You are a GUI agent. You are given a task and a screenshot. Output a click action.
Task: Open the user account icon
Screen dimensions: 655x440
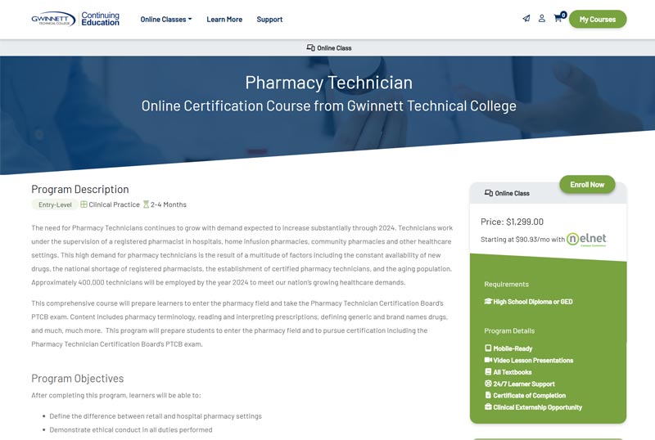(x=541, y=19)
